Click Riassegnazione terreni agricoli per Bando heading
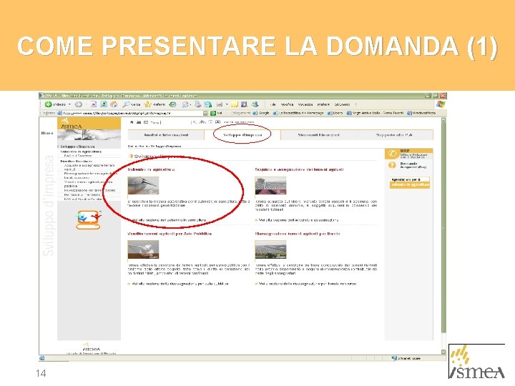Screen dimensions: 515x386 click(x=298, y=234)
